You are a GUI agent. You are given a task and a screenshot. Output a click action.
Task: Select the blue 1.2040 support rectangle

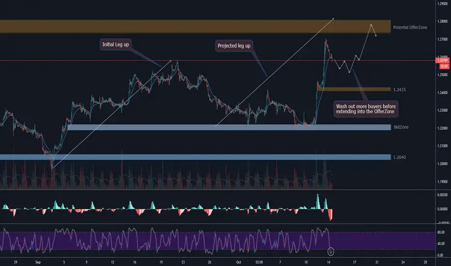pyautogui.click(x=195, y=157)
